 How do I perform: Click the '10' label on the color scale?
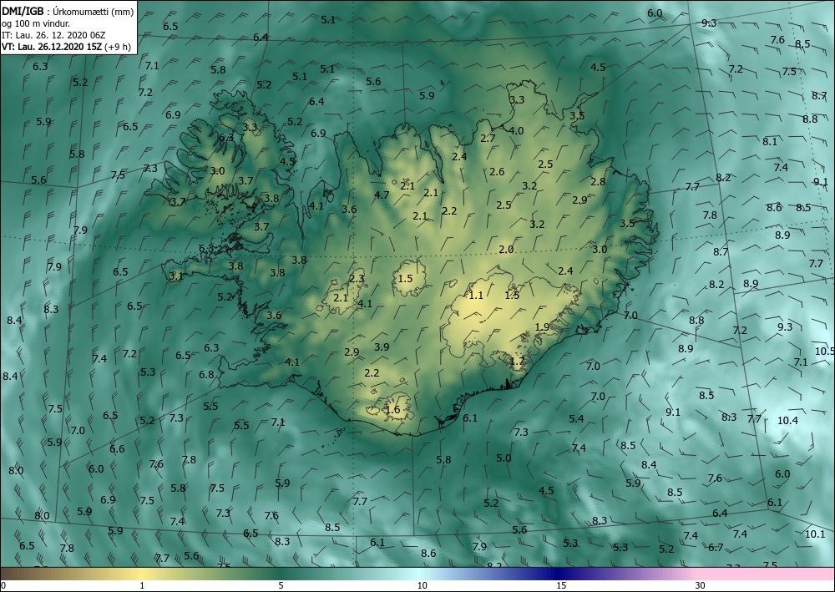(422, 585)
